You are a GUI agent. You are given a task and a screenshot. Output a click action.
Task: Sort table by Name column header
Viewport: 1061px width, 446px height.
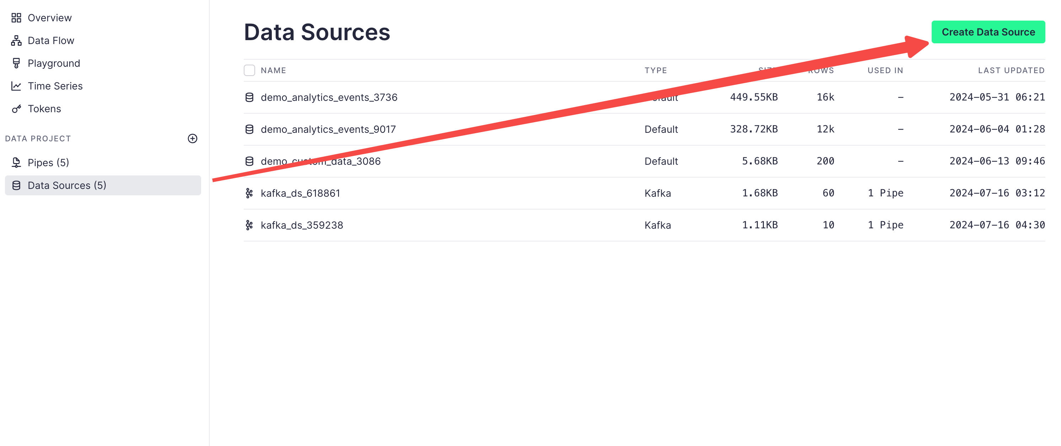tap(273, 70)
